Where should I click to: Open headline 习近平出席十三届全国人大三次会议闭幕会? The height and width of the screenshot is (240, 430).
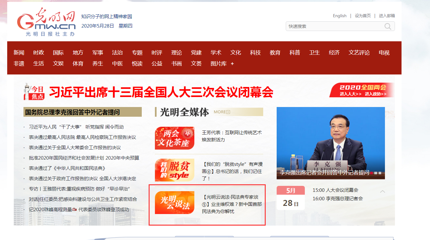click(161, 92)
